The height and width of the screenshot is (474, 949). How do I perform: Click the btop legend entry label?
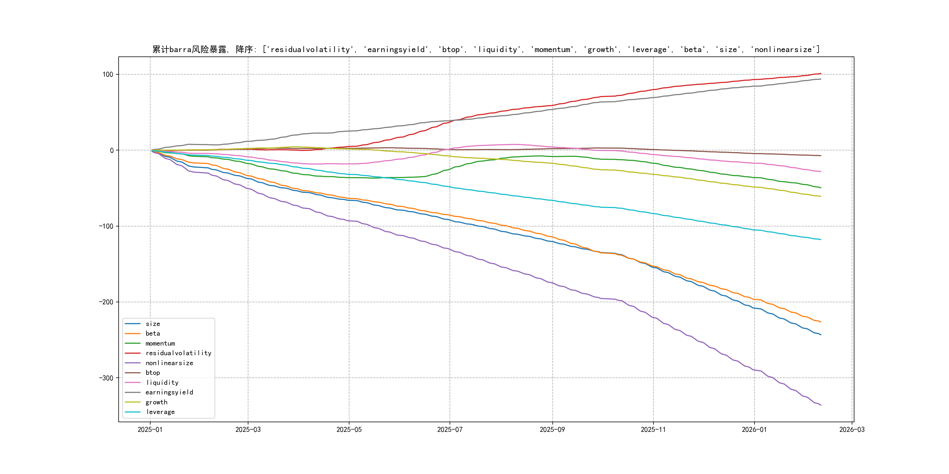(x=153, y=372)
